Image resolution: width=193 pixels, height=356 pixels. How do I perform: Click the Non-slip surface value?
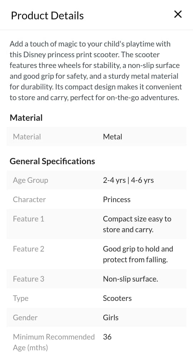130,279
